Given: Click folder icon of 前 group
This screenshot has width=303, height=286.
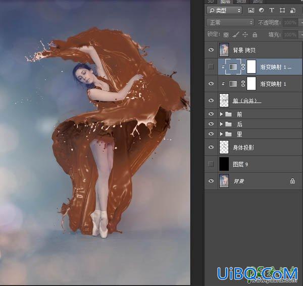Looking at the screenshot, I should pos(228,114).
